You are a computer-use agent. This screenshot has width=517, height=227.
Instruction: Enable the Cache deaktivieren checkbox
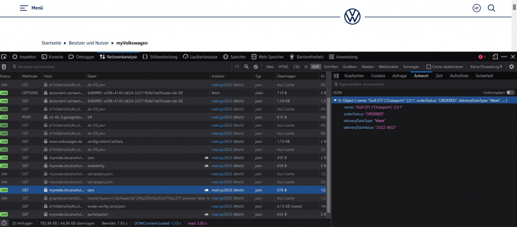429,67
